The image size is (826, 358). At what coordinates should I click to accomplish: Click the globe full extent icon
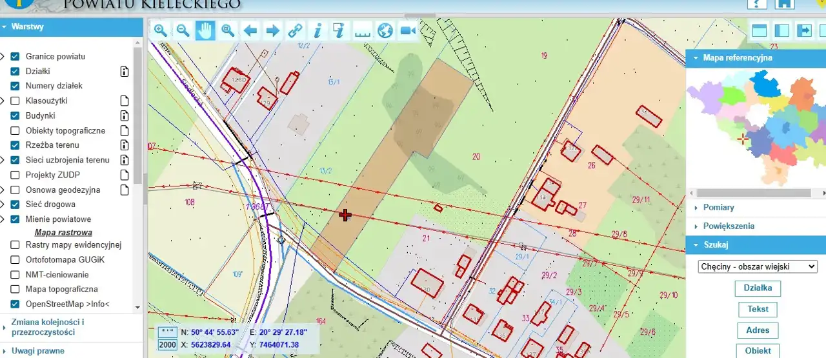pos(385,30)
